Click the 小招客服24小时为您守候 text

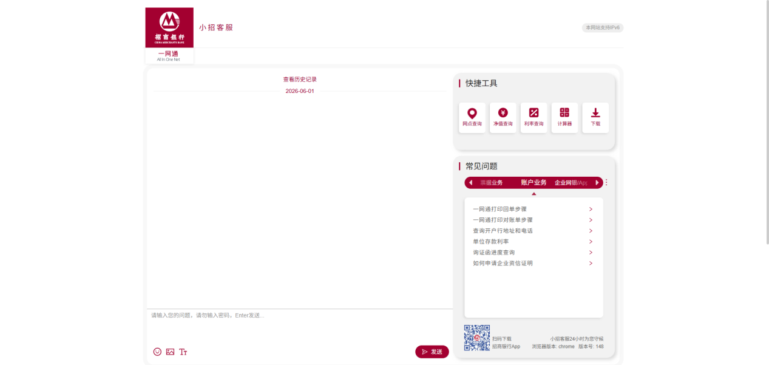[x=577, y=339]
